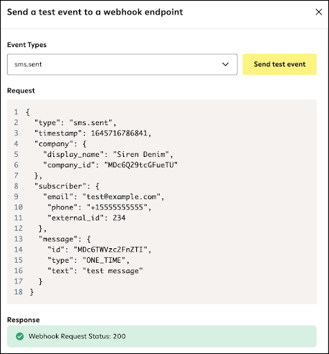Click line number 18 closing brace
This screenshot has width=329, height=354.
coord(32,292)
